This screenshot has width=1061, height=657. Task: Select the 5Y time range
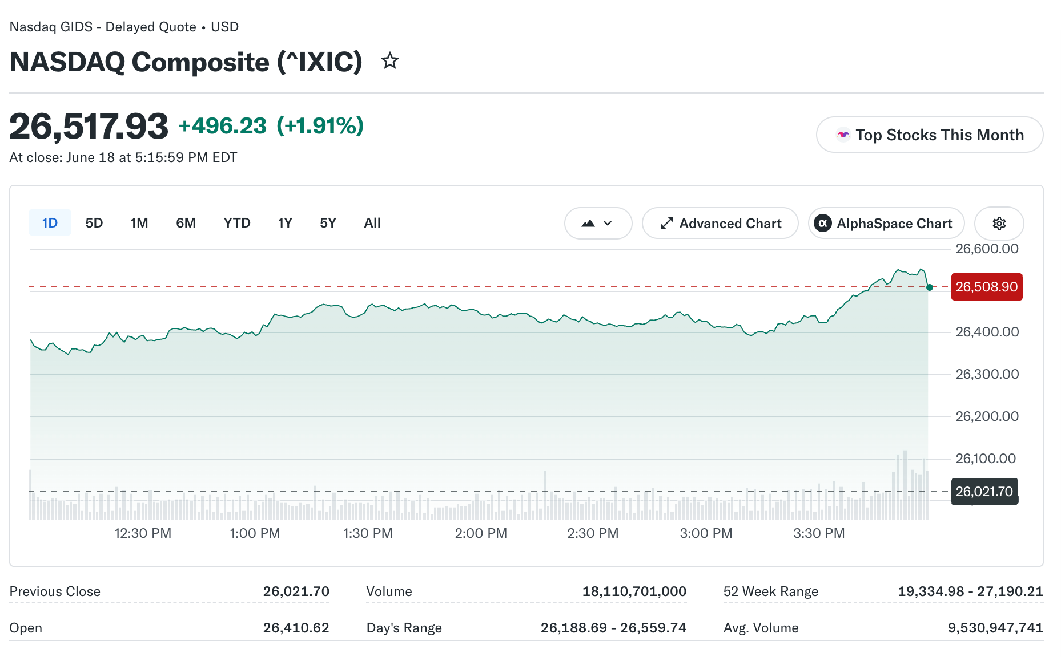point(328,223)
